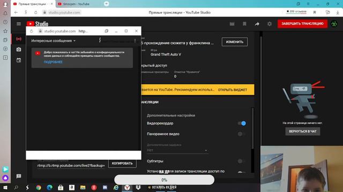Open the feedback icon at sidebar bottom
Screen dimensions: 343x192
19,176
